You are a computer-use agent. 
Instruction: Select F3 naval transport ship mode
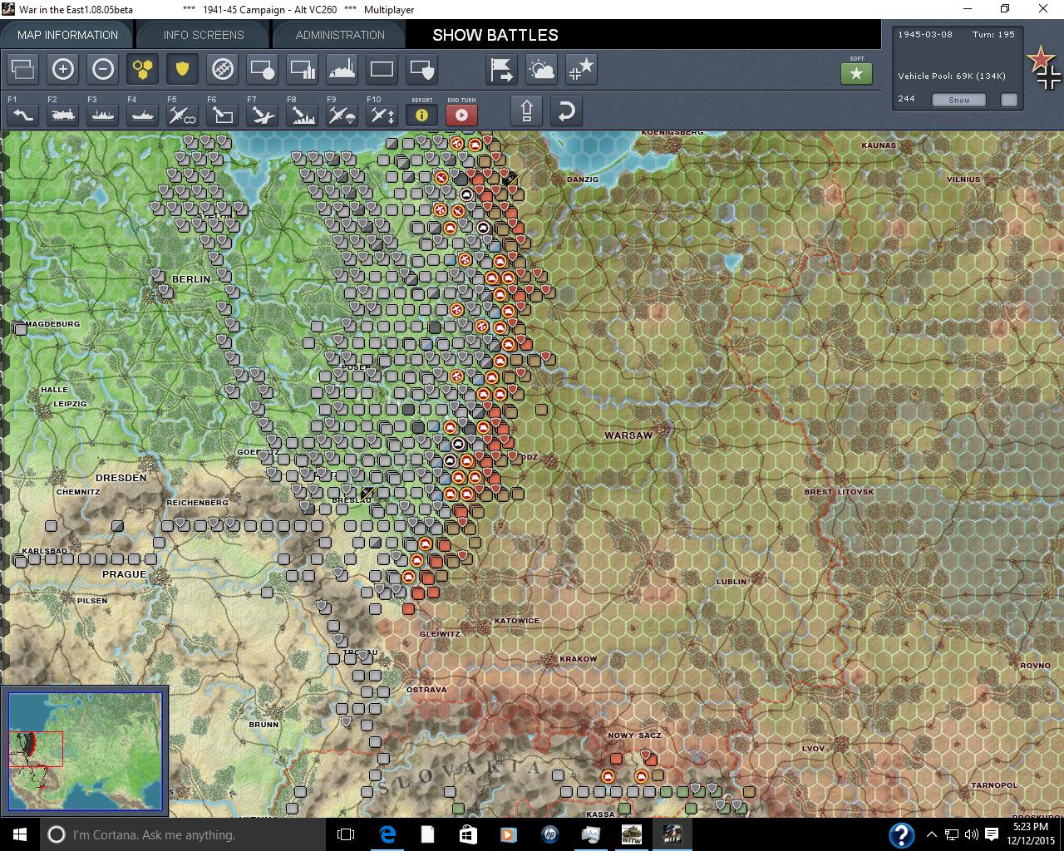(103, 115)
